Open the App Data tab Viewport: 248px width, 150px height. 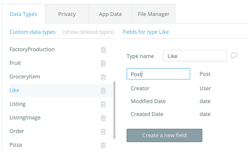tap(110, 14)
